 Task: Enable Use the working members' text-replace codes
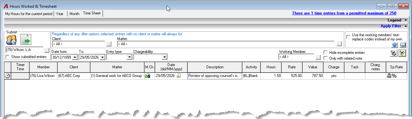(x=348, y=37)
